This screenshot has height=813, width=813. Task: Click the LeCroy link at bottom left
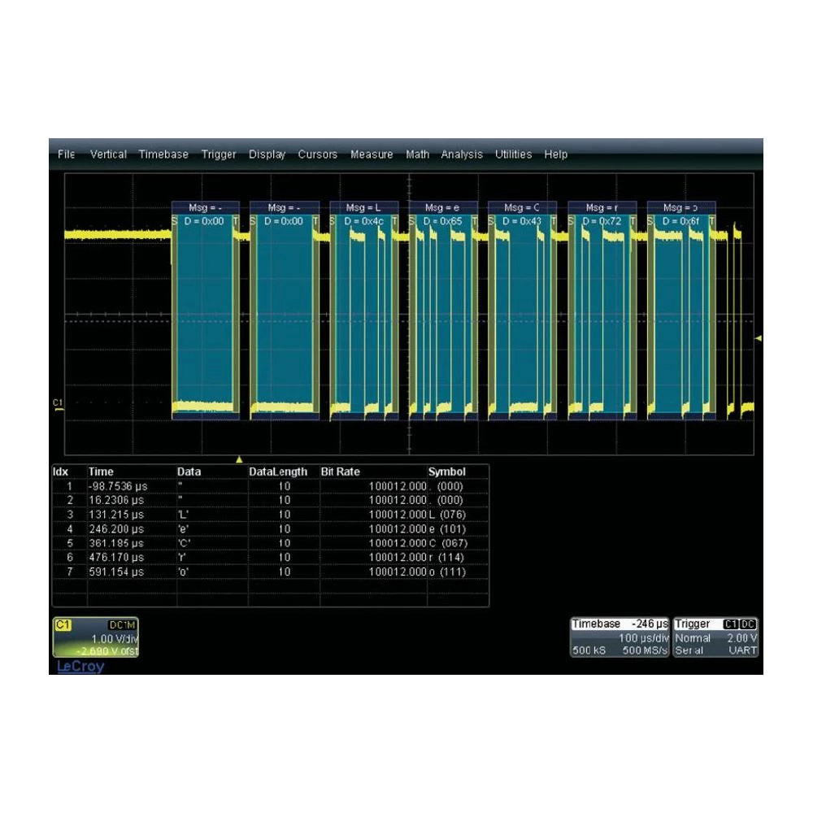80,666
